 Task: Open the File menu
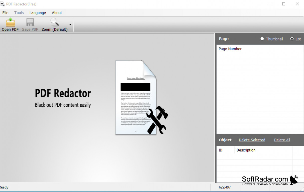[x=5, y=13]
